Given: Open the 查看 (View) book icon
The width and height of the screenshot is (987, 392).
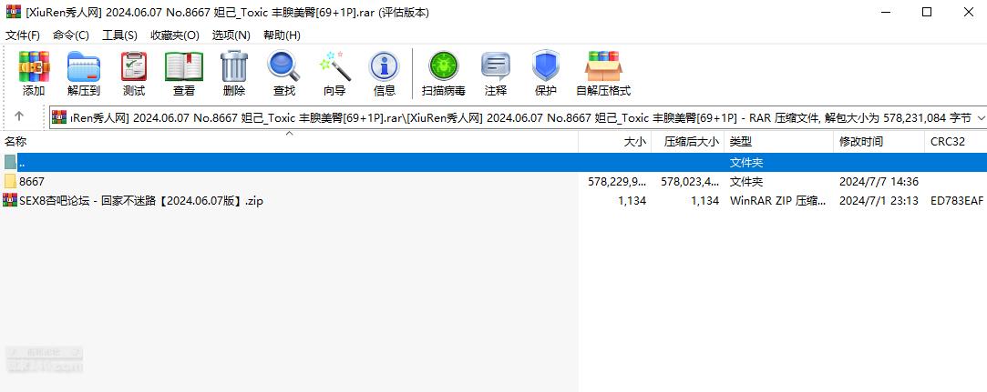Looking at the screenshot, I should click(x=184, y=66).
